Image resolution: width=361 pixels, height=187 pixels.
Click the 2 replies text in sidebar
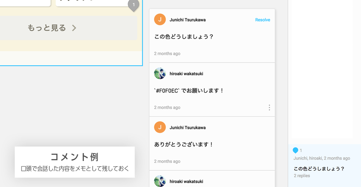pyautogui.click(x=302, y=176)
